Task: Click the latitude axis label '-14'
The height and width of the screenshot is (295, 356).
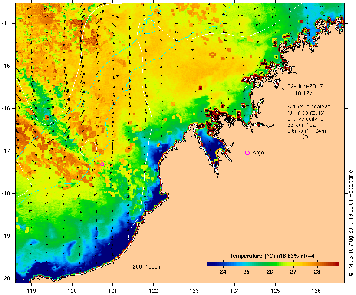Action: (6, 23)
